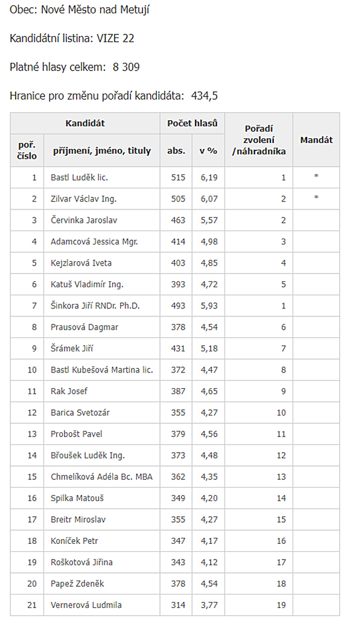This screenshot has height=626, width=350.
Task: Click the abs. sub-header
Action: 176,150
